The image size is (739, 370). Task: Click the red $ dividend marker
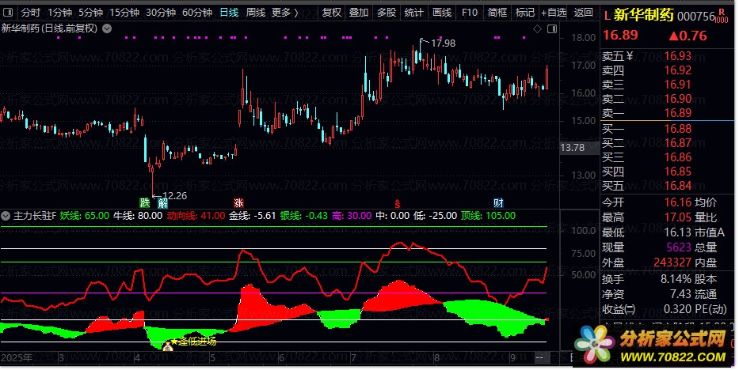[x=397, y=202]
